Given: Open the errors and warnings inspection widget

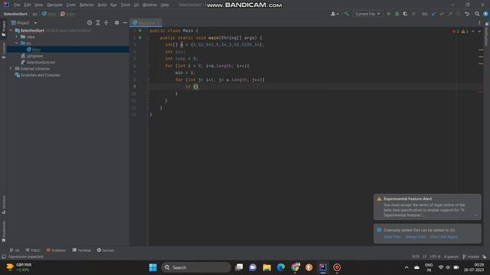Looking at the screenshot, I should [460, 31].
